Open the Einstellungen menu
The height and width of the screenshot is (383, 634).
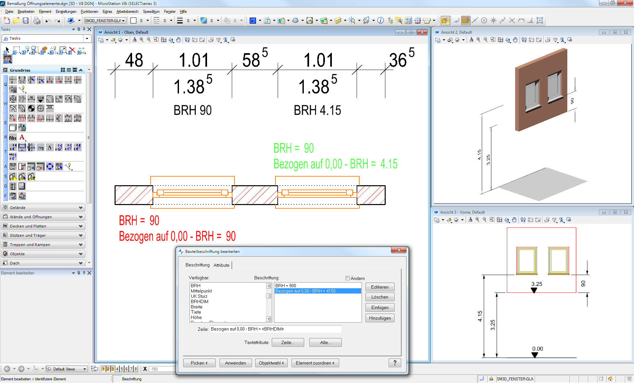point(66,12)
